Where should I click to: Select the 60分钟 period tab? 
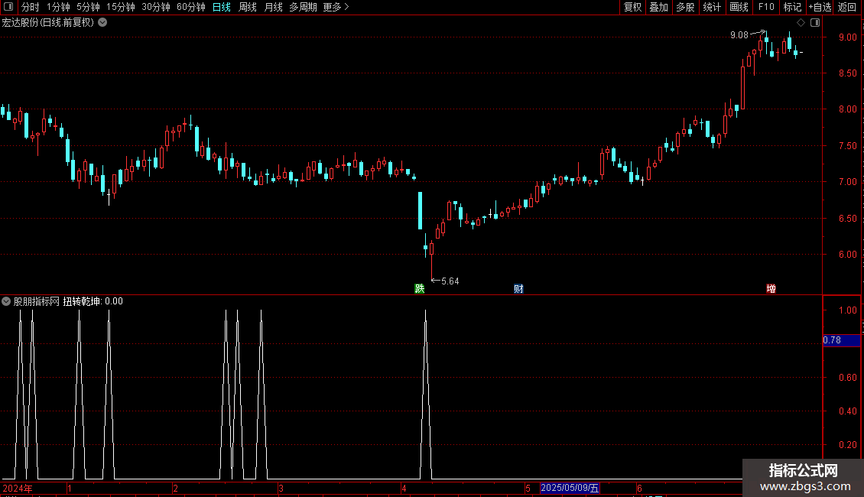click(x=191, y=7)
